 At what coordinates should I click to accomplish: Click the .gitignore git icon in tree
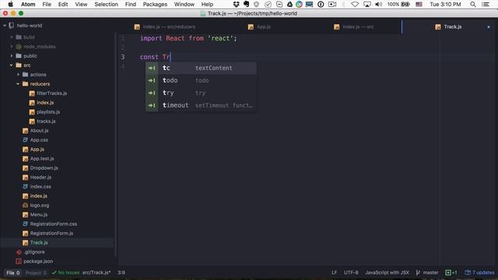pos(19,252)
